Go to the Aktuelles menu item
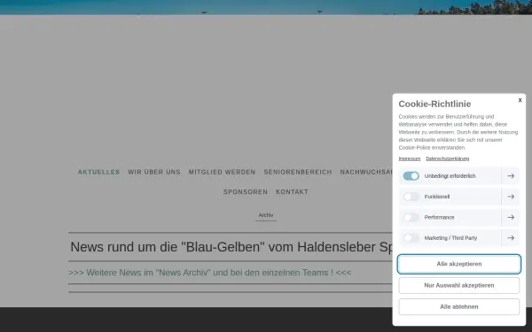Viewport: 532px width, 332px height. click(98, 172)
